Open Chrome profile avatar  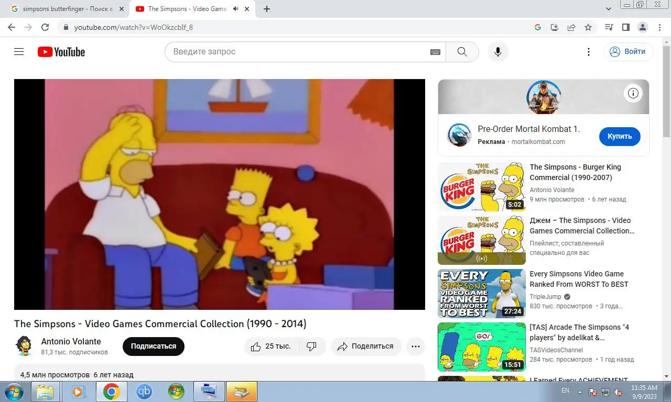[642, 27]
